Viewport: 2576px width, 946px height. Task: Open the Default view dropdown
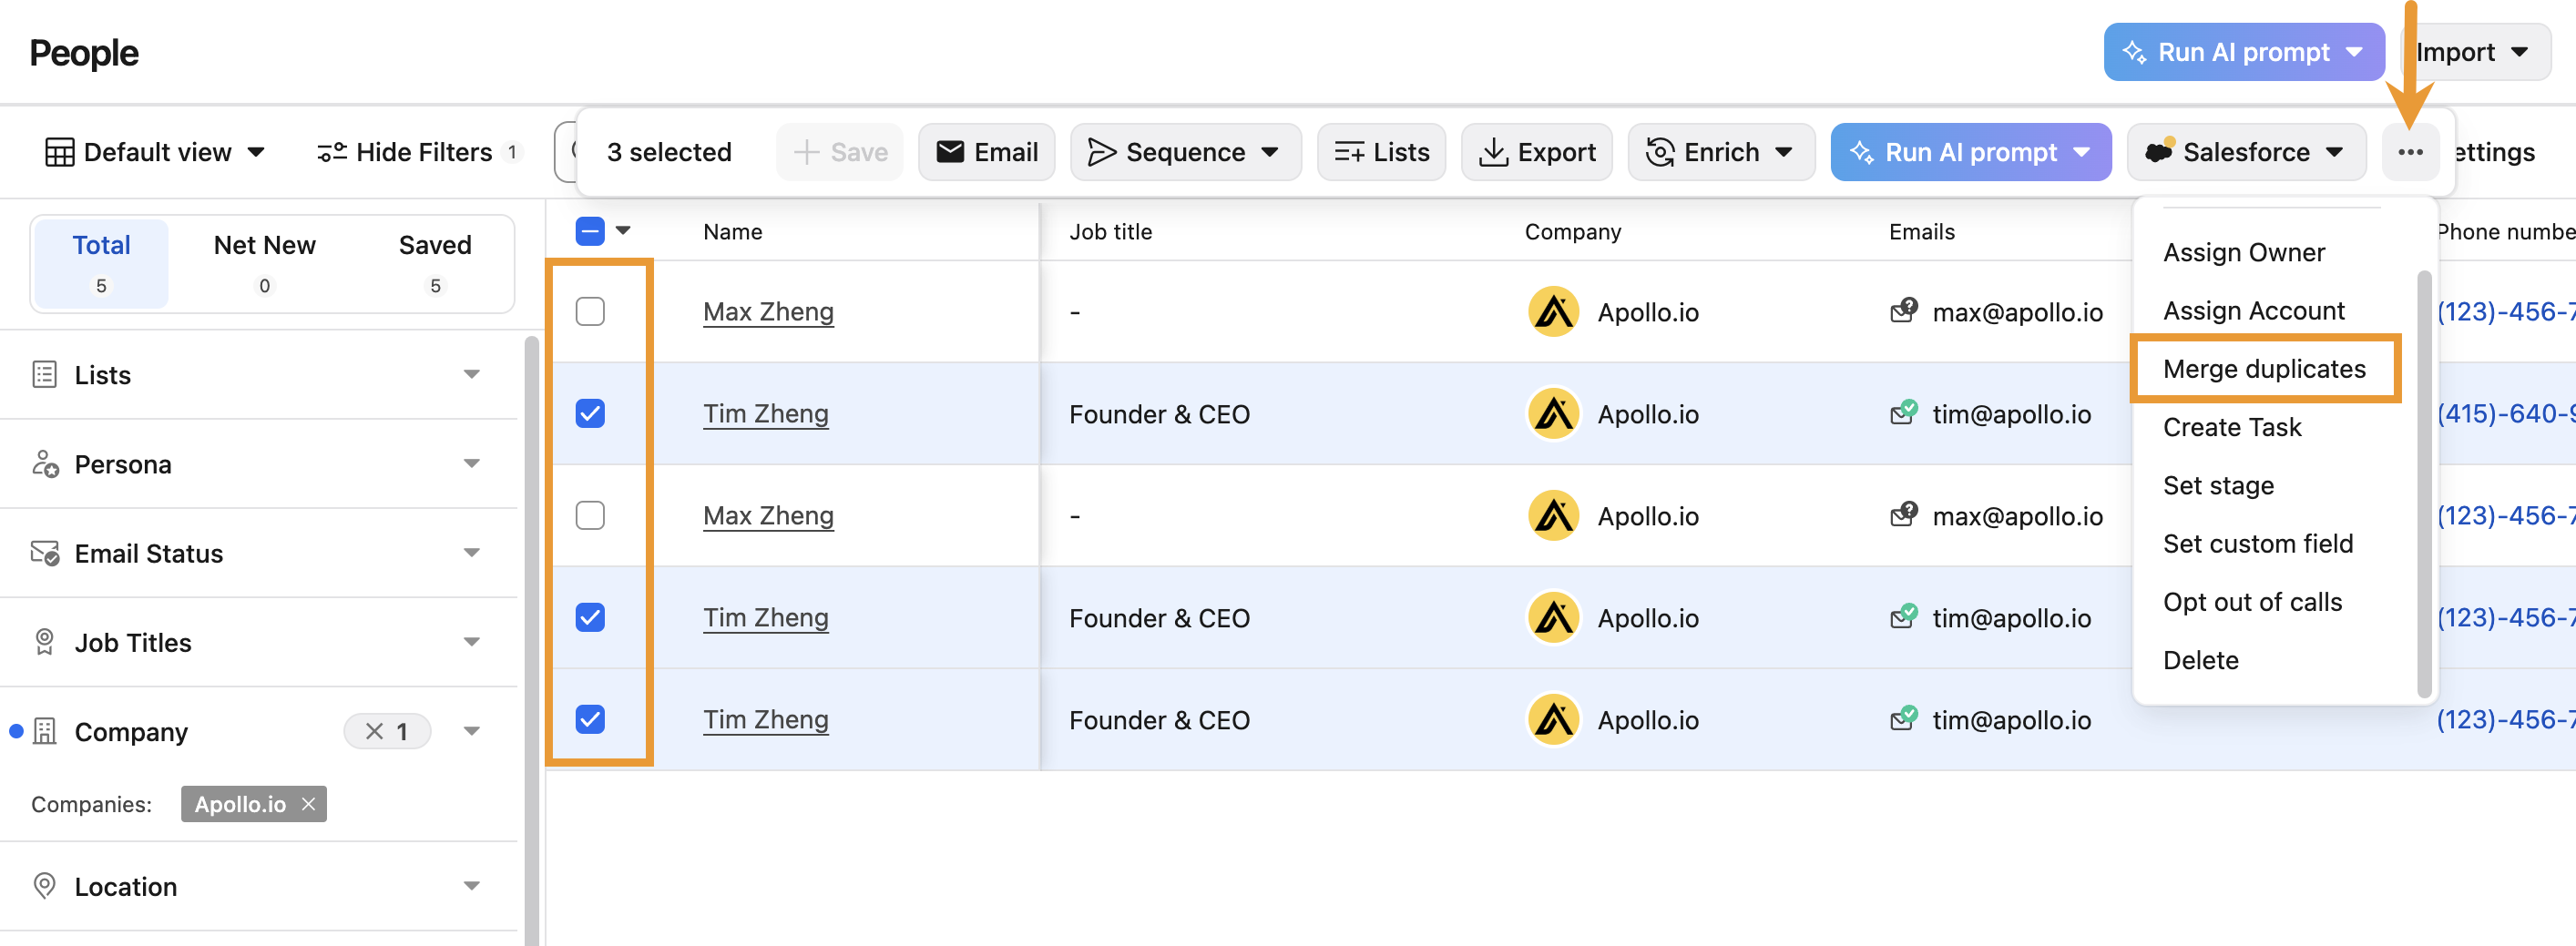tap(156, 152)
